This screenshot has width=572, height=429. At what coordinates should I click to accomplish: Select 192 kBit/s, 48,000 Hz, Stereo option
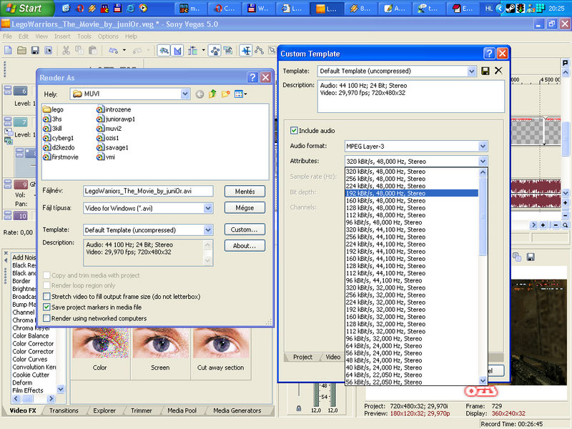pos(412,193)
